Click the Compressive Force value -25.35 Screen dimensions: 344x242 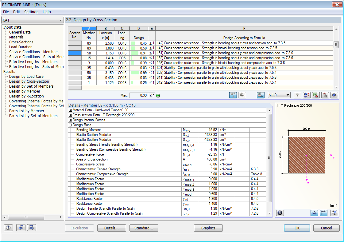pos(208,155)
